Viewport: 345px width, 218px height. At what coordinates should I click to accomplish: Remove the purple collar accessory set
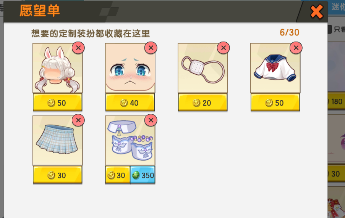tap(151, 120)
